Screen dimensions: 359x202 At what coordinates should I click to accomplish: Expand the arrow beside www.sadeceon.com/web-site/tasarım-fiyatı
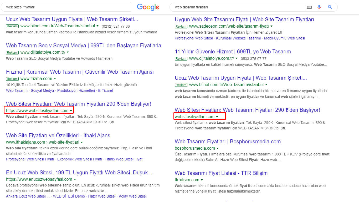pyautogui.click(x=272, y=26)
